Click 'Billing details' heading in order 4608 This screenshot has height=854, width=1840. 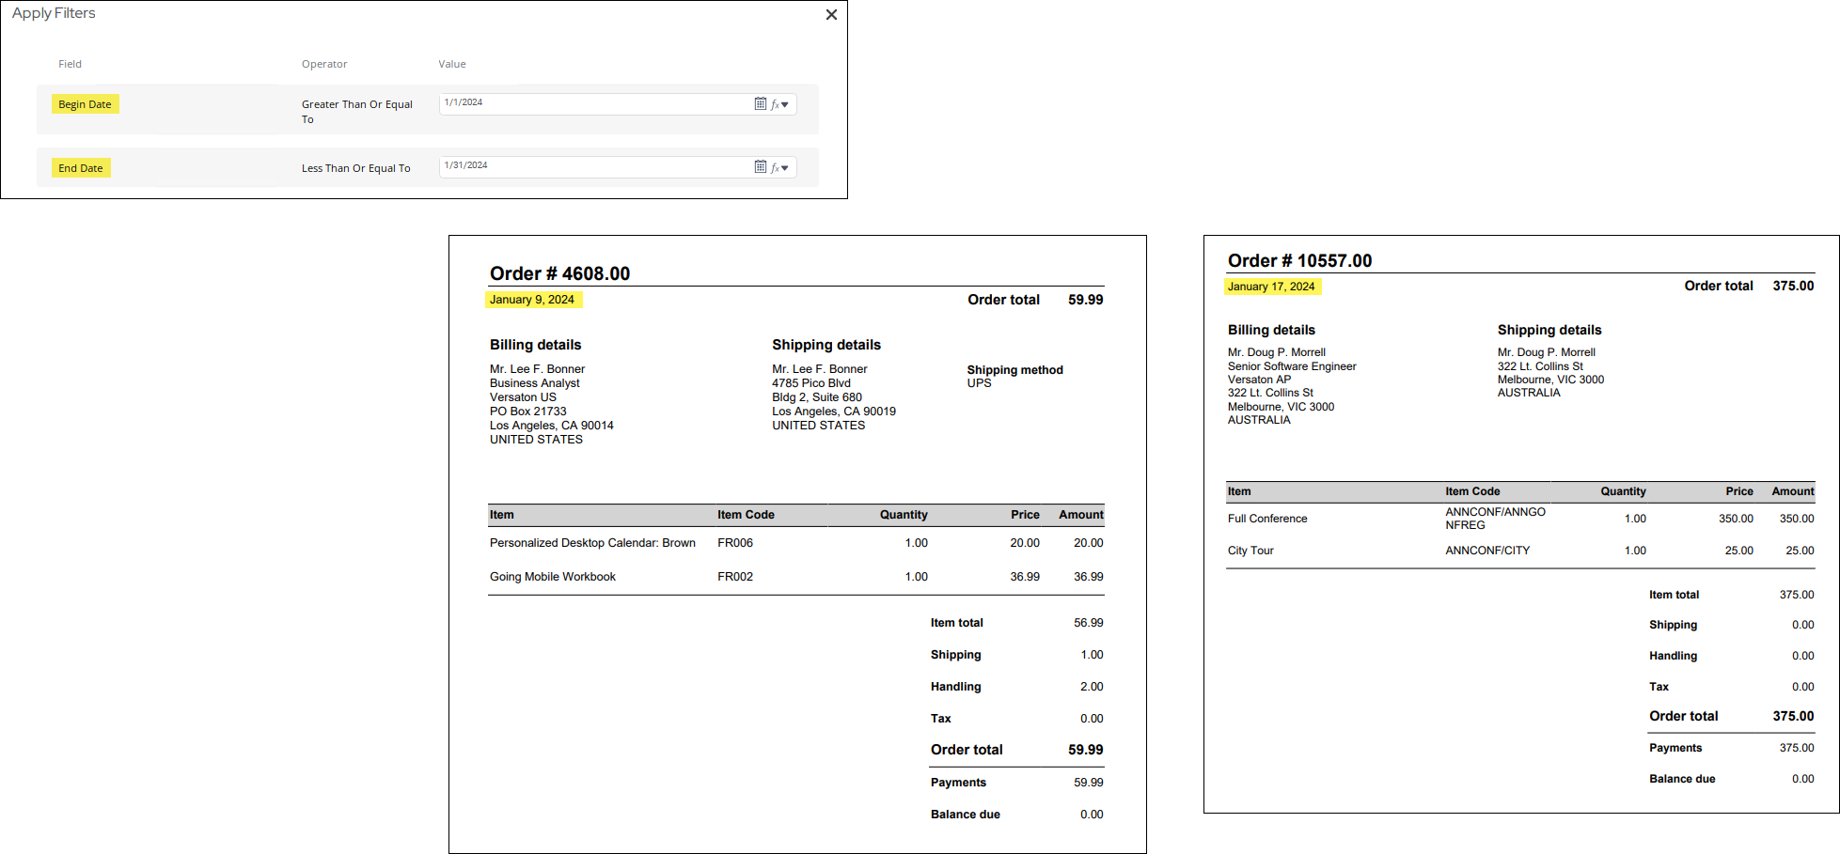(x=535, y=345)
